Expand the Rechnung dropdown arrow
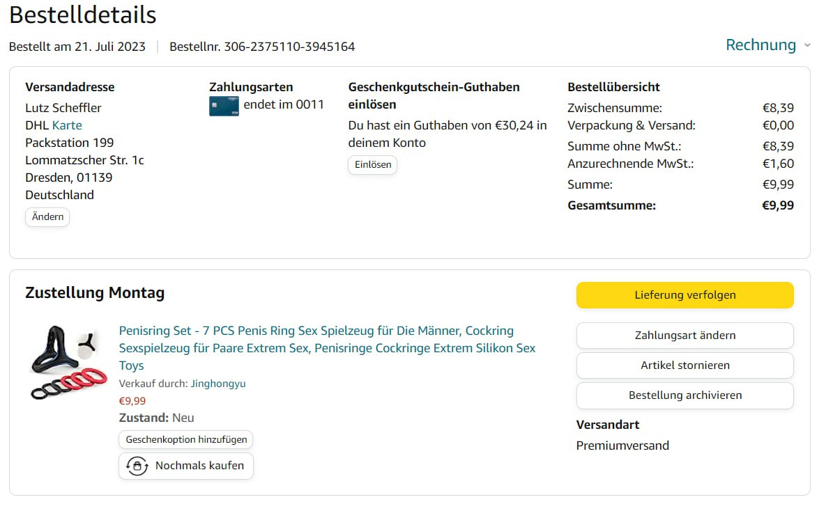Screen dimensions: 826x511 click(807, 45)
